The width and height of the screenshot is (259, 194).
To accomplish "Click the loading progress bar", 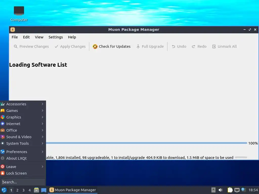I will (146, 143).
